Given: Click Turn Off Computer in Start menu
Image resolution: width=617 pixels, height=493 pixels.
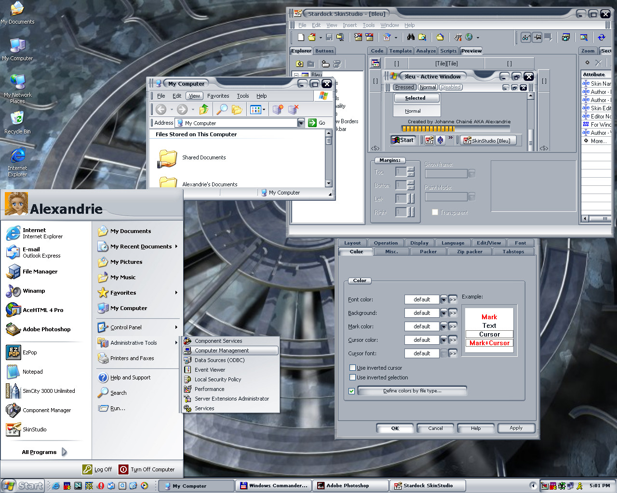Looking at the screenshot, I should (x=147, y=469).
